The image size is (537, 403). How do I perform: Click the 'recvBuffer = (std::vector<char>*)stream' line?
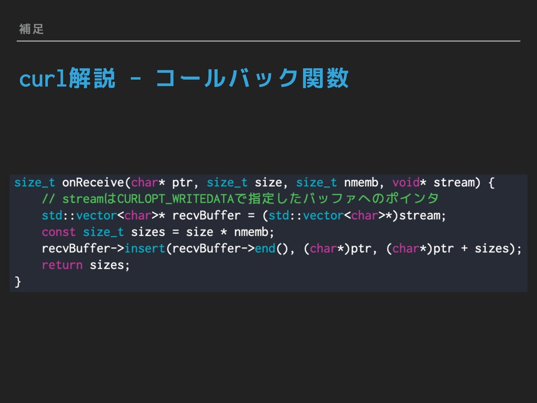[244, 216]
